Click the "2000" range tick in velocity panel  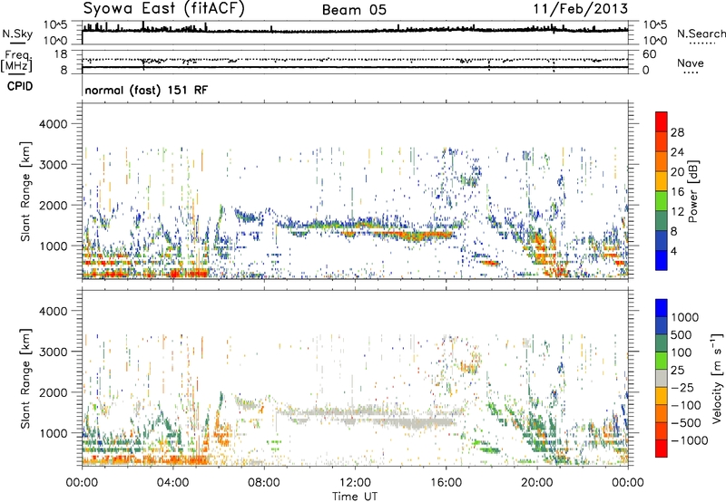[x=54, y=392]
